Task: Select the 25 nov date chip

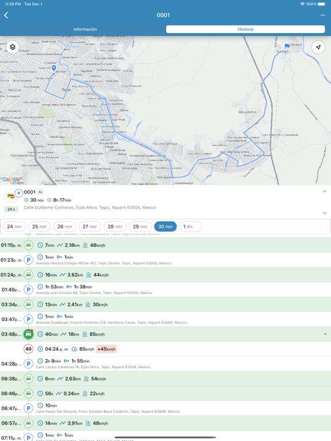Action: point(39,226)
